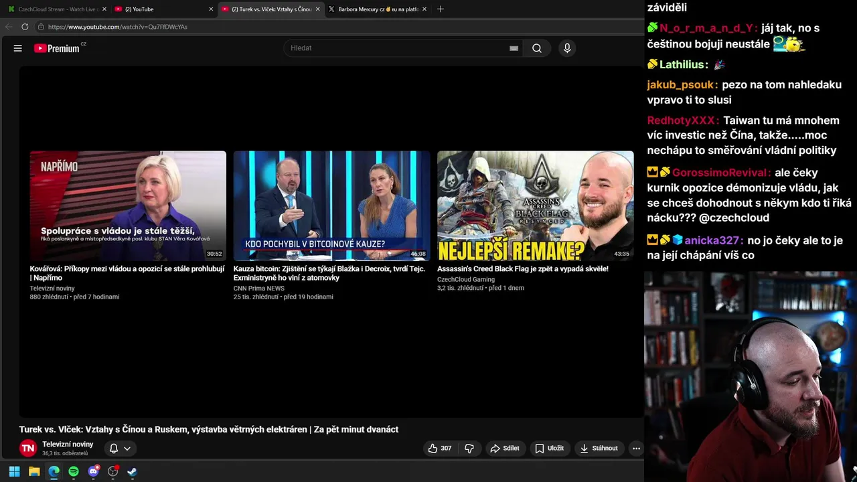Click the 30:52 duration badge
The image size is (857, 482).
(214, 254)
